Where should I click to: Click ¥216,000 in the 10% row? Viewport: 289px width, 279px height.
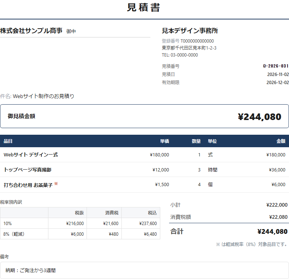(75, 224)
